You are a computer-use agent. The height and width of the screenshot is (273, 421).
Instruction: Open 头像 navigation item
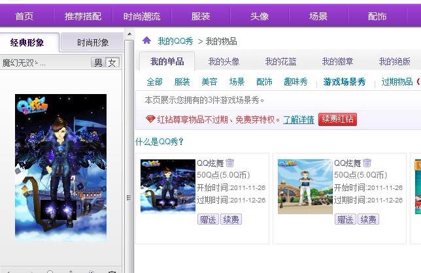point(260,16)
